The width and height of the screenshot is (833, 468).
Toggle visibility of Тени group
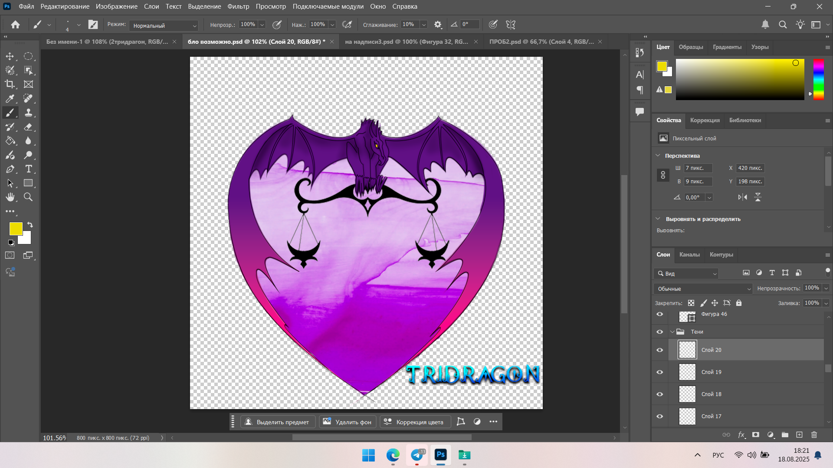(660, 332)
